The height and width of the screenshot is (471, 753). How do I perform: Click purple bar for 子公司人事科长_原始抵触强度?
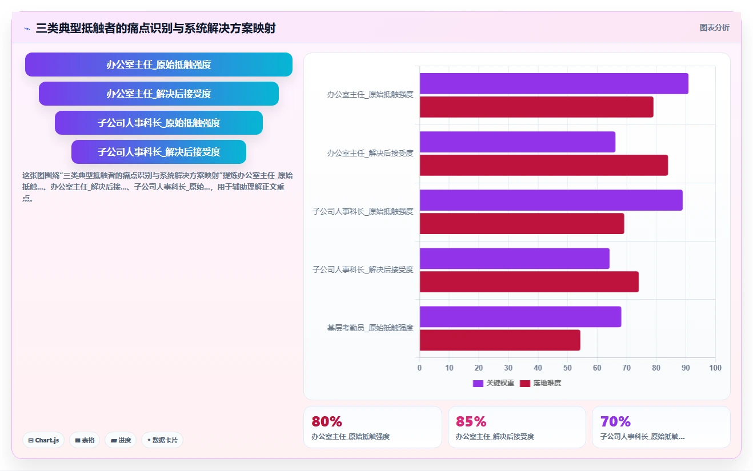[x=551, y=200]
